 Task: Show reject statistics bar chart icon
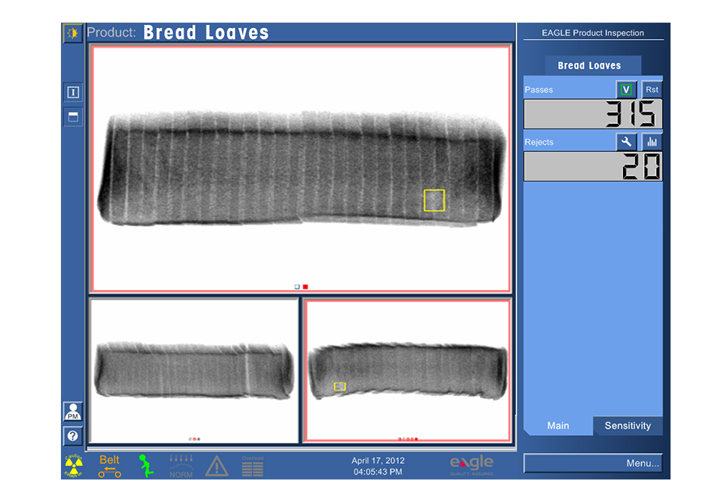(x=652, y=142)
